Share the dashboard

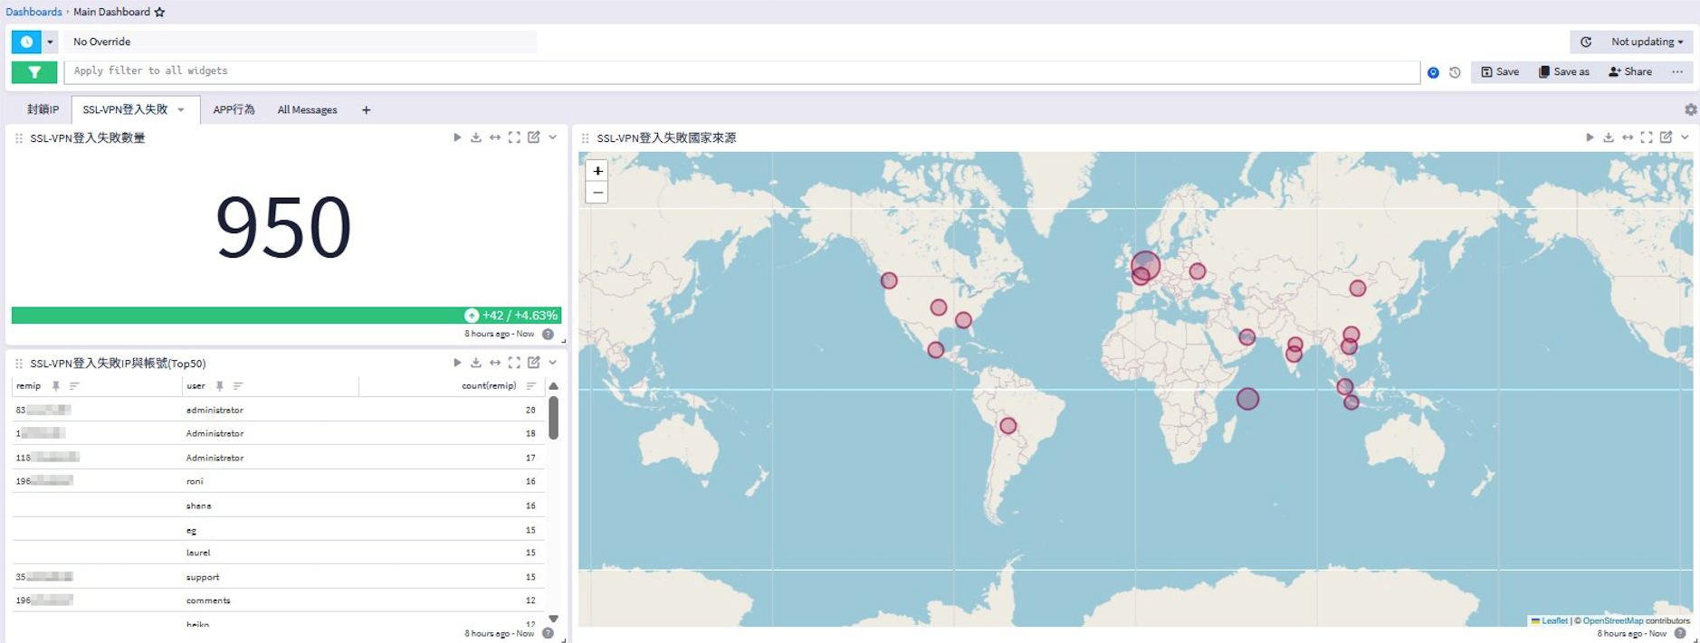pyautogui.click(x=1629, y=71)
